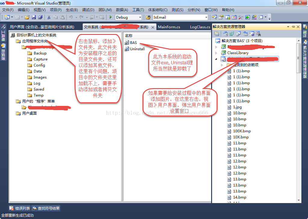Image resolution: width=308 pixels, height=219 pixels.
Task: Open File System Editor from Solution Explorer toolbar
Action: tap(225, 34)
